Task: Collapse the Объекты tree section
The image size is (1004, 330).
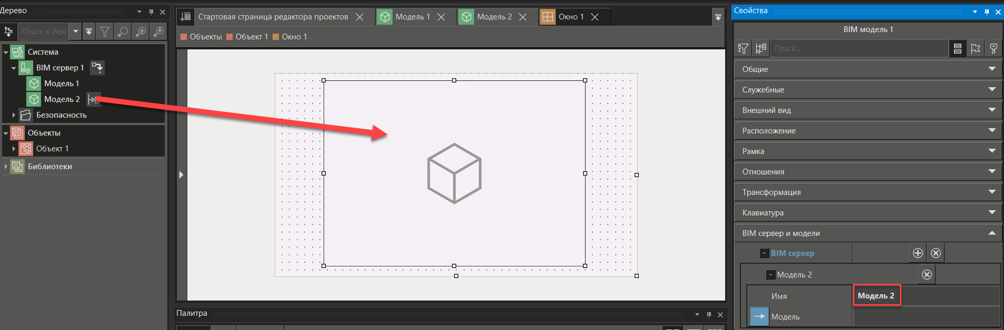Action: 6,133
